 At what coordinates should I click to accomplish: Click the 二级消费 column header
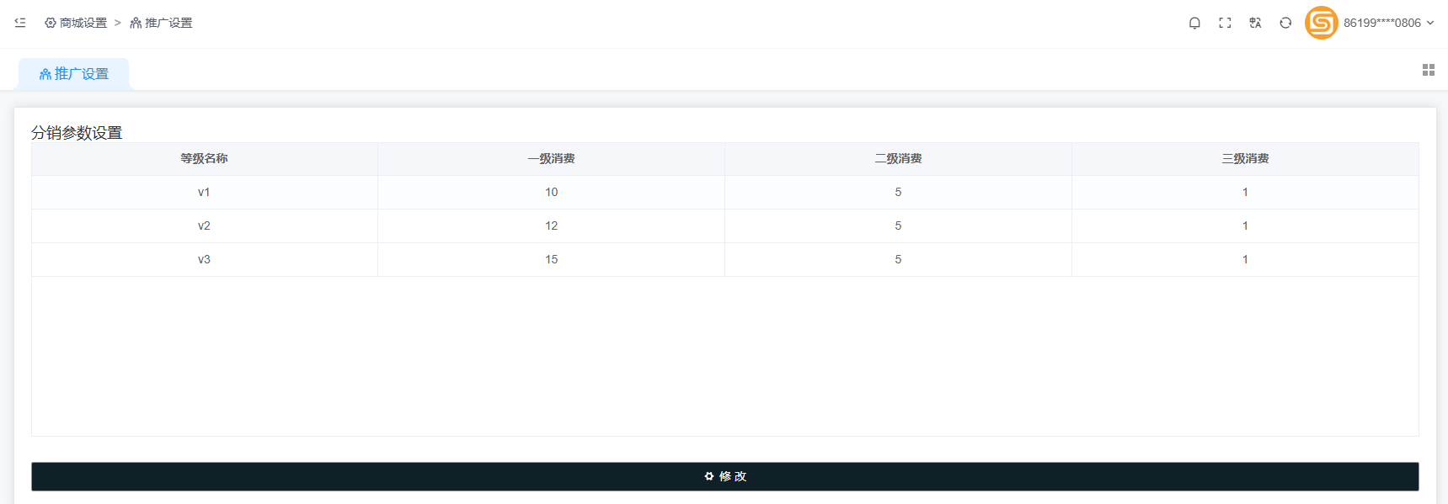click(898, 158)
